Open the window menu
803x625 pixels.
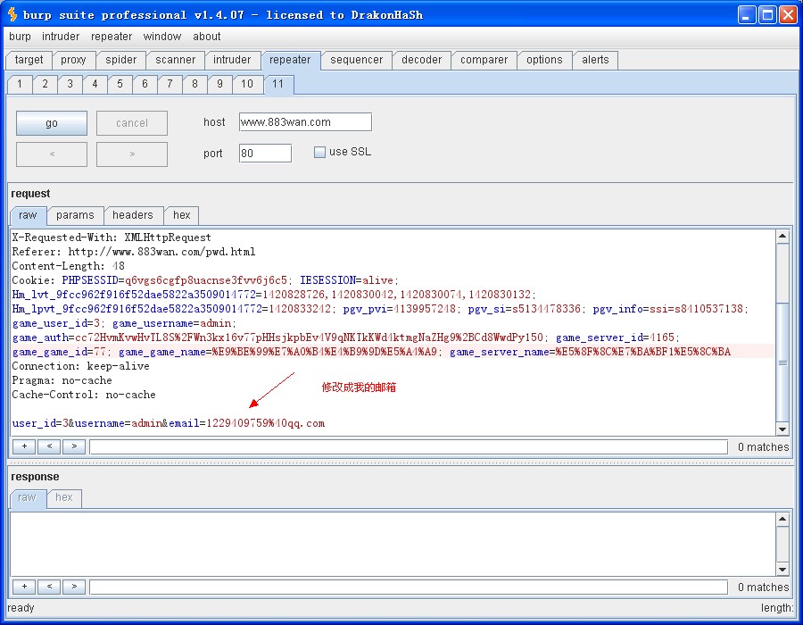click(x=162, y=37)
